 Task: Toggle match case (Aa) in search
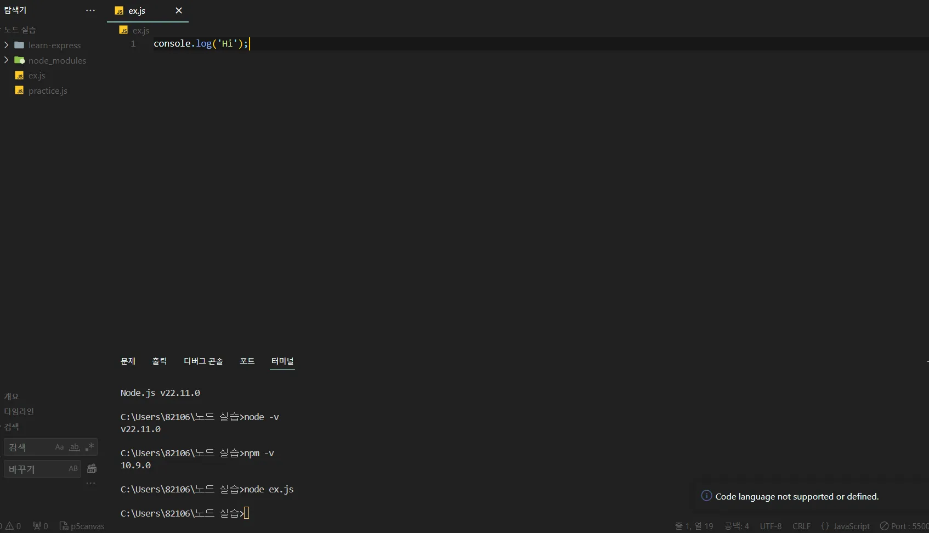coord(59,447)
